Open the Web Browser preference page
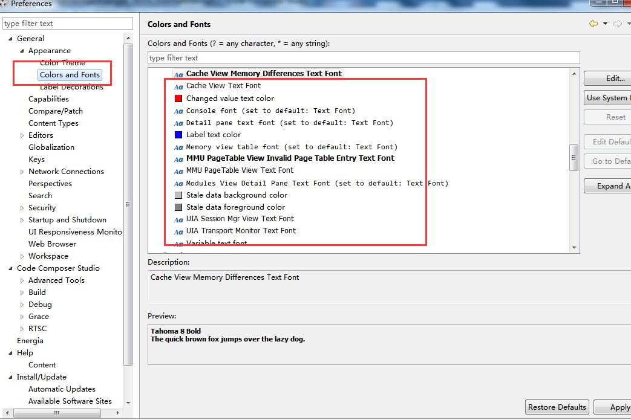 (52, 244)
